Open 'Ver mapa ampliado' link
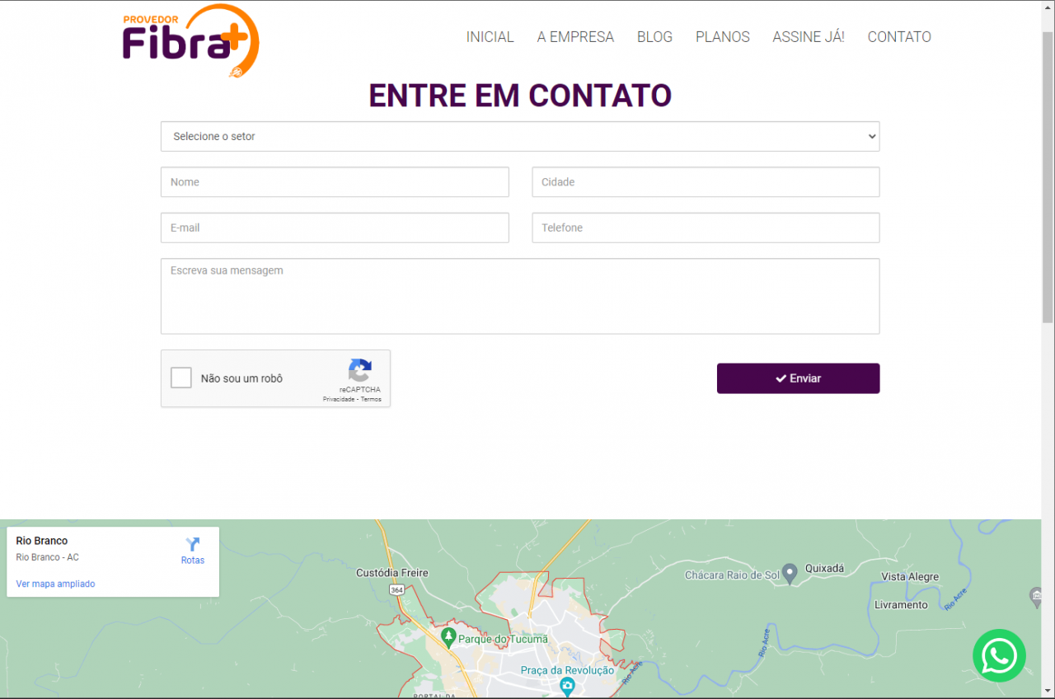The height and width of the screenshot is (699, 1055). [55, 584]
